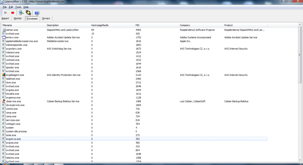The height and width of the screenshot is (165, 303).
Task: Click the conhost.exe row icon
Action: [x=4, y=60]
